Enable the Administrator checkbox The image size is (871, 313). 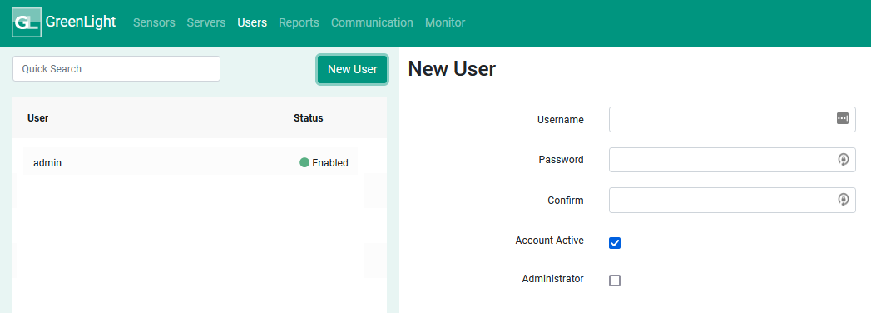pyautogui.click(x=615, y=281)
